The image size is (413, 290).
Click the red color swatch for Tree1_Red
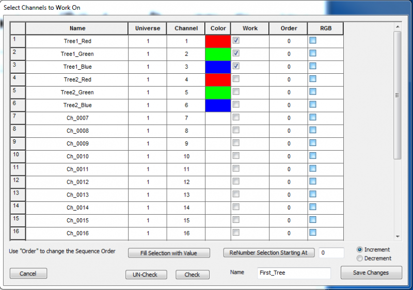click(217, 41)
